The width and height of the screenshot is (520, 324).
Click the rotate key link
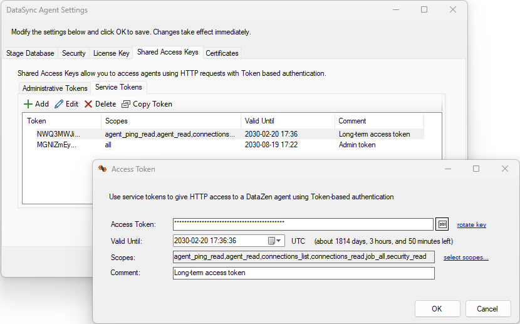(472, 225)
